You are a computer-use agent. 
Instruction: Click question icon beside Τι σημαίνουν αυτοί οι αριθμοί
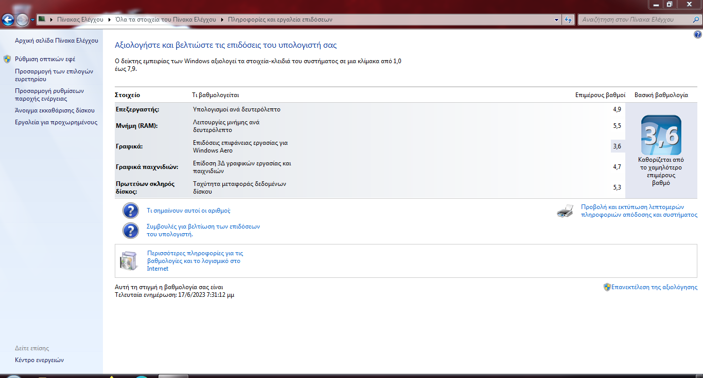131,211
